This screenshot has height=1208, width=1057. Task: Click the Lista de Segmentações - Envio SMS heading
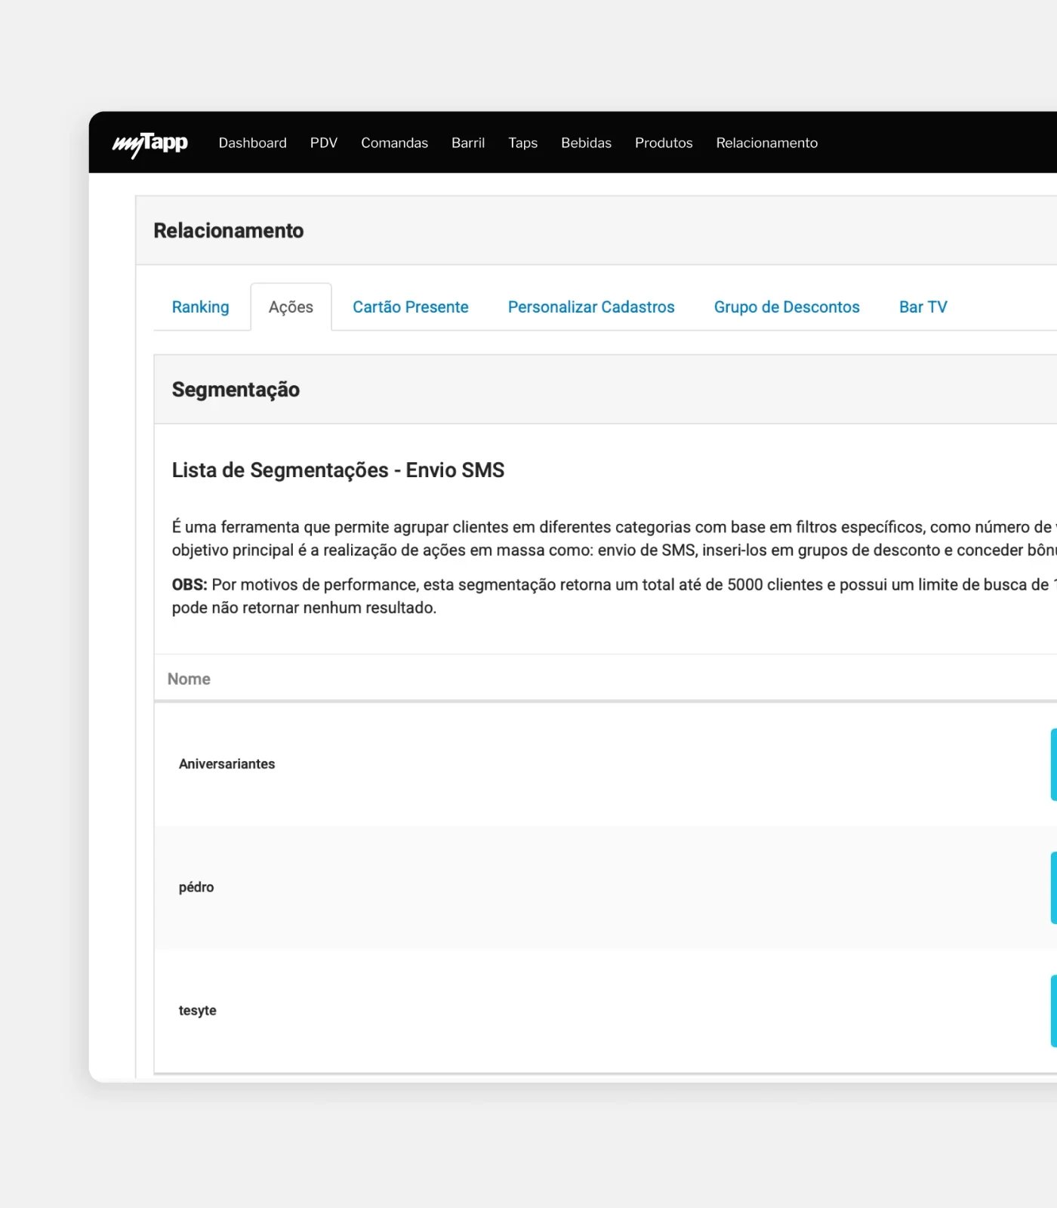click(337, 470)
